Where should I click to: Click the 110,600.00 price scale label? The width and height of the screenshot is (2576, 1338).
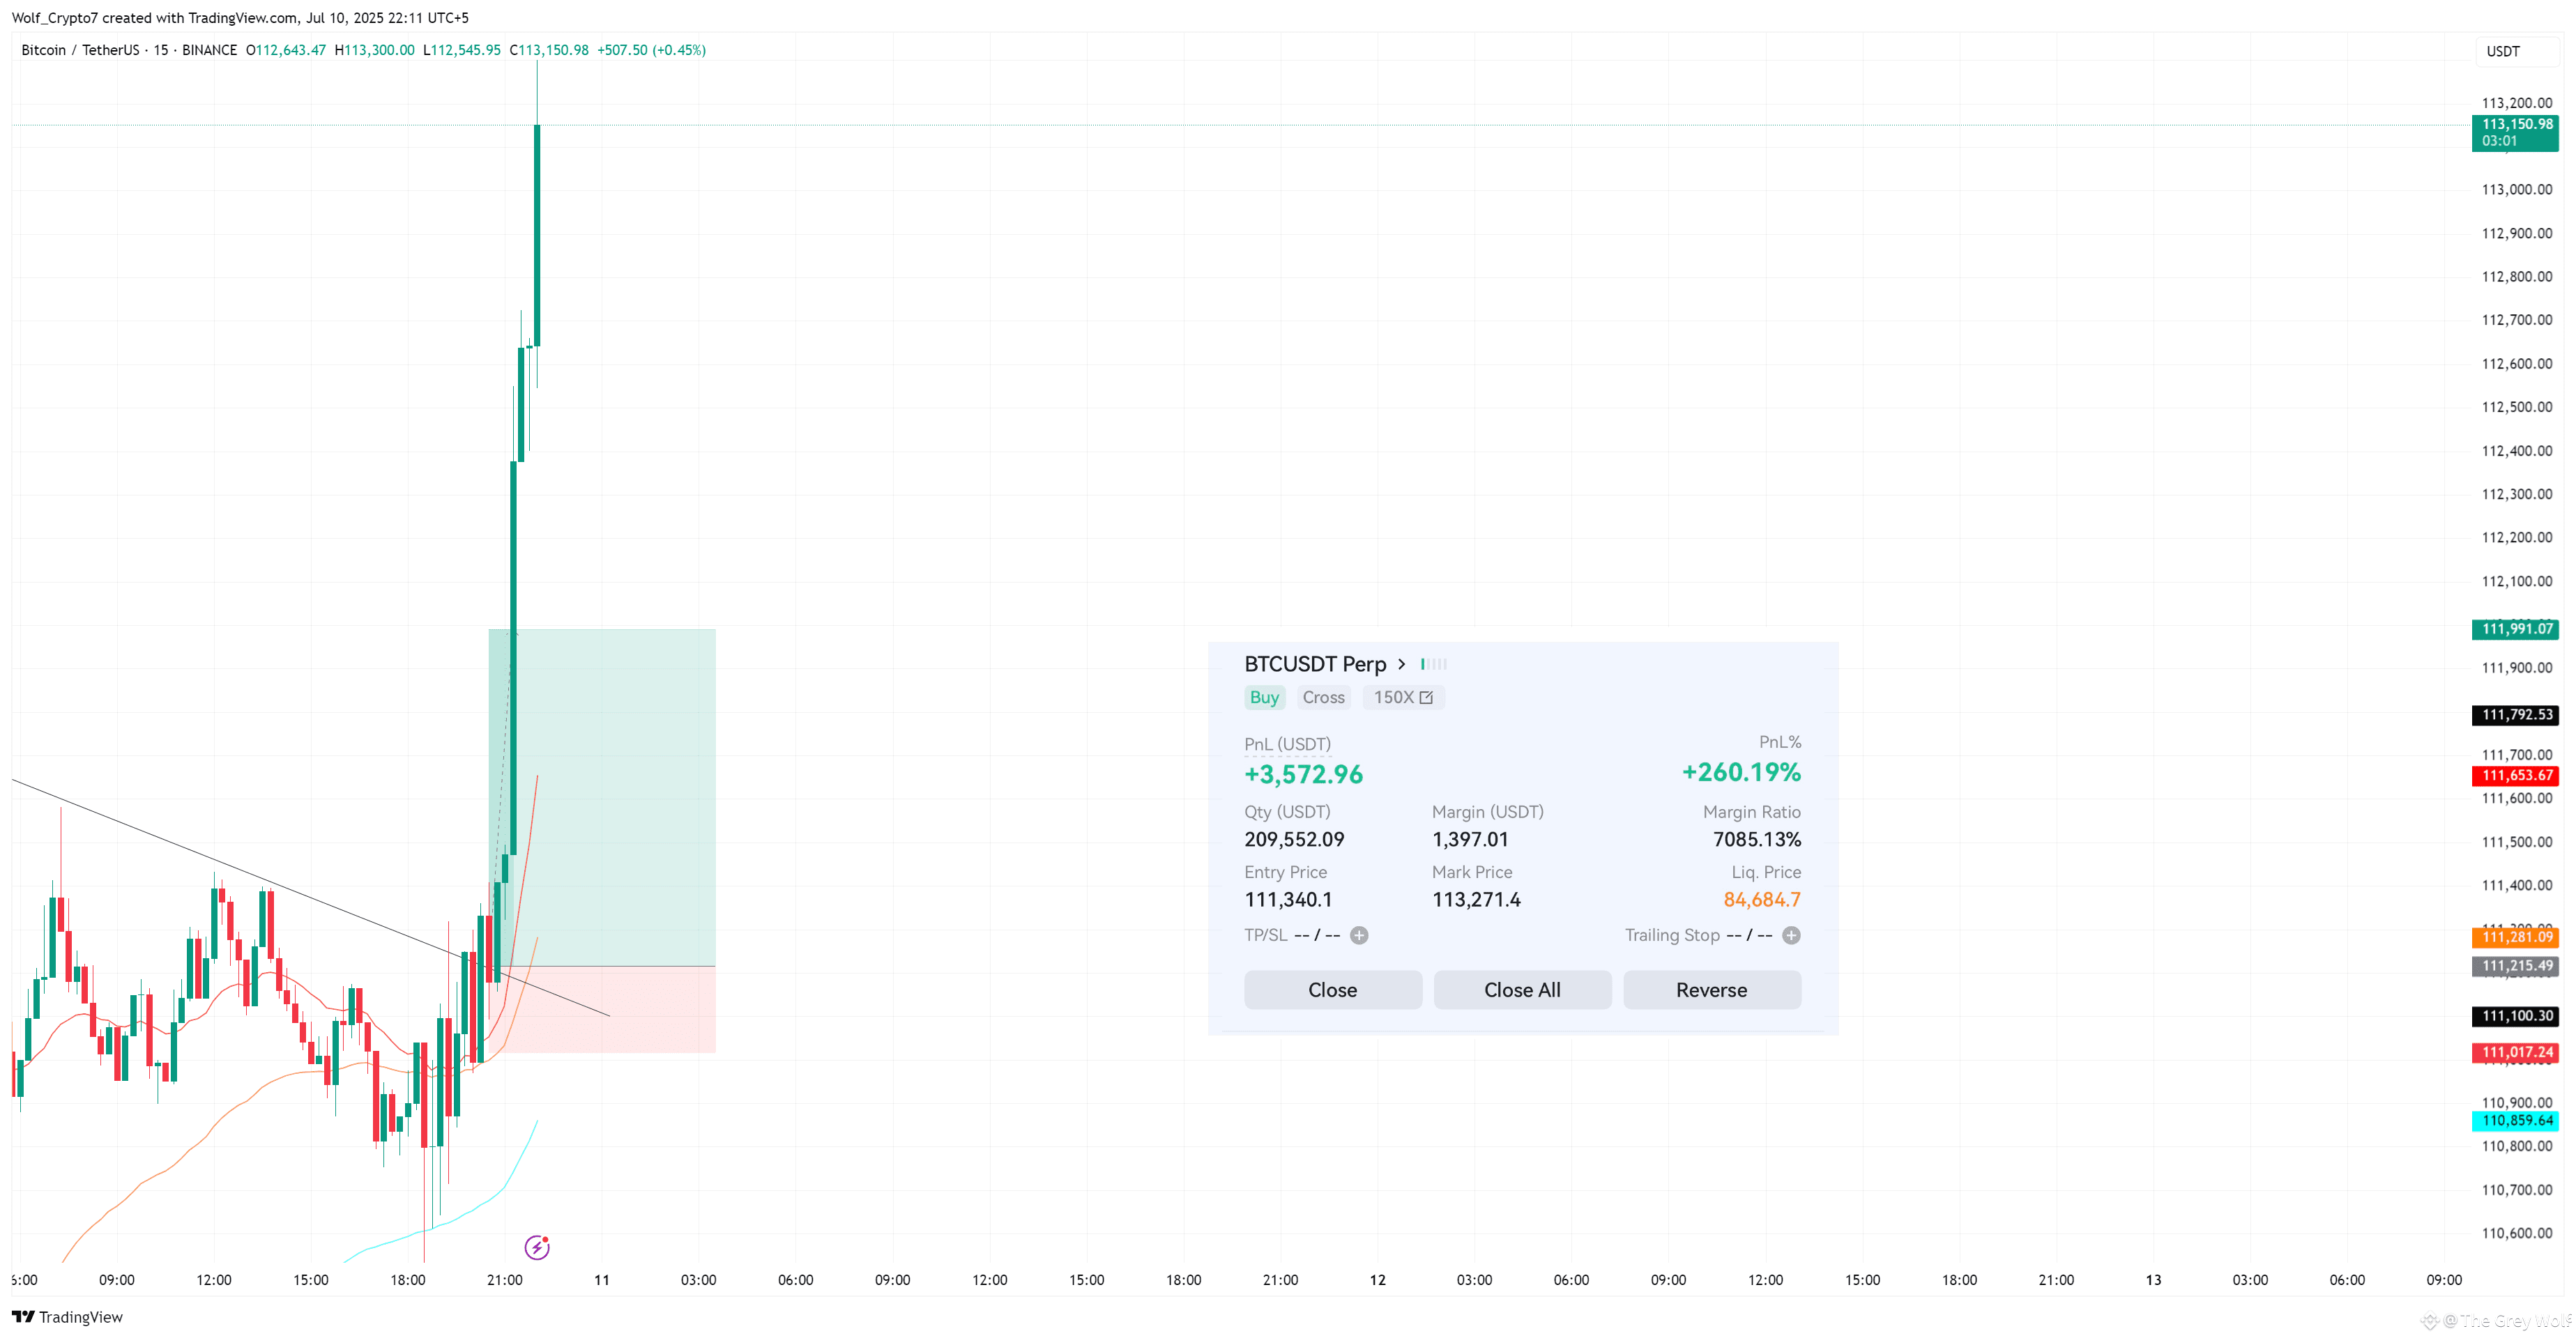pos(2517,1233)
